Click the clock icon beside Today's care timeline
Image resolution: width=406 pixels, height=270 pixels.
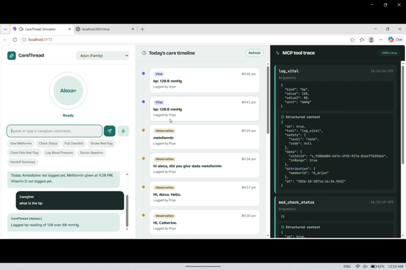tap(144, 53)
